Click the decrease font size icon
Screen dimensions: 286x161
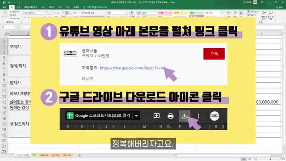[58, 13]
